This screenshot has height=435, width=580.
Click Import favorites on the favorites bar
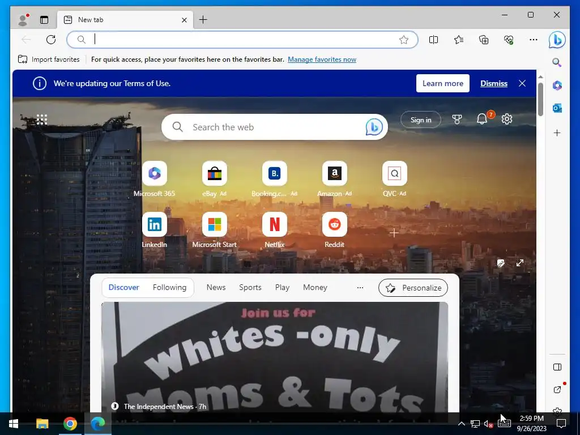coord(49,59)
